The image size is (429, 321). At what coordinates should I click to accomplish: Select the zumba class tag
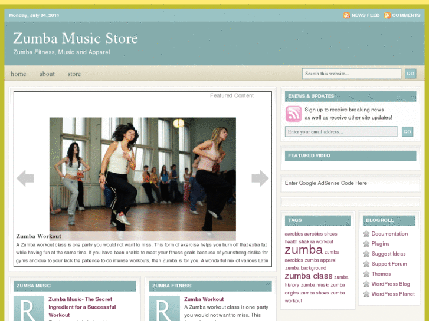pos(309,276)
